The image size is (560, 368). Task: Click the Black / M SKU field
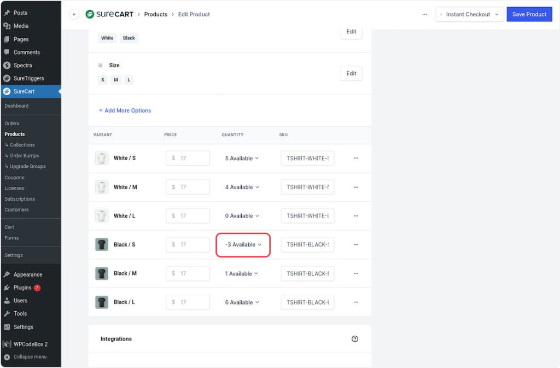[307, 273]
